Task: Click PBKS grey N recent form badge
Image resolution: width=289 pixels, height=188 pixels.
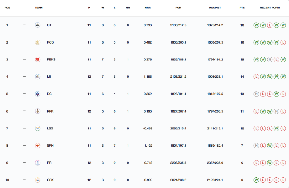Action: coord(270,59)
